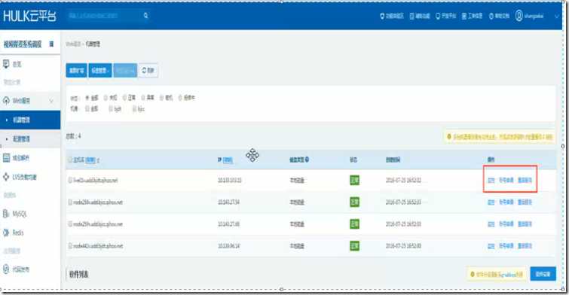Image resolution: width=569 pixels, height=295 pixels.
Task: Click the copy link beside the IP column header
Action: click(228, 160)
